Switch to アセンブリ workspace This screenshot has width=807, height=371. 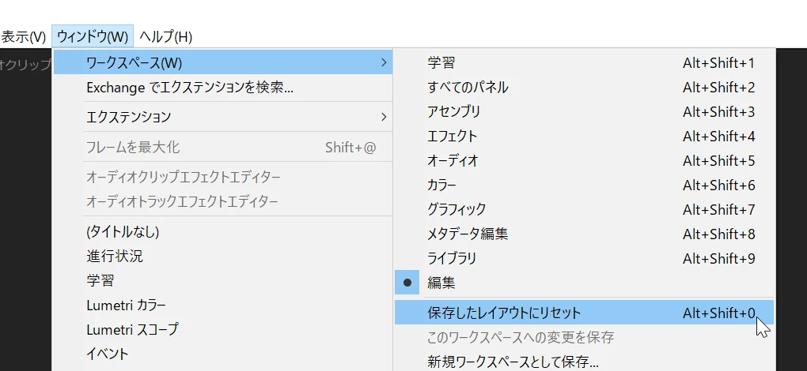pyautogui.click(x=584, y=111)
